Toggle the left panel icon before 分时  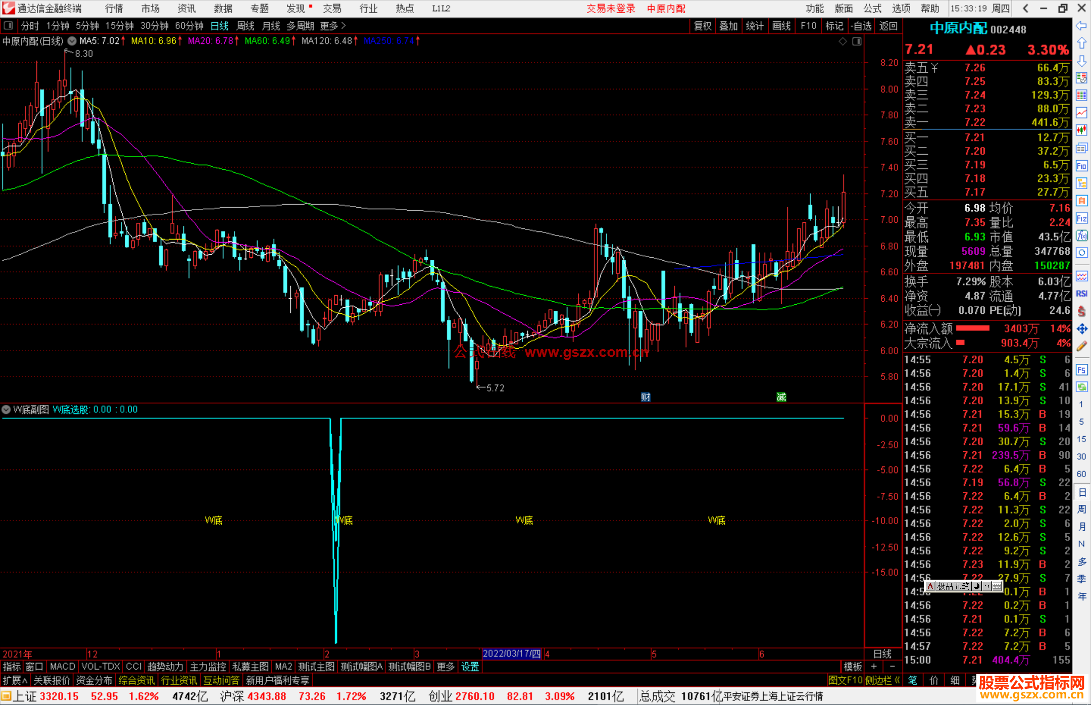[x=9, y=26]
